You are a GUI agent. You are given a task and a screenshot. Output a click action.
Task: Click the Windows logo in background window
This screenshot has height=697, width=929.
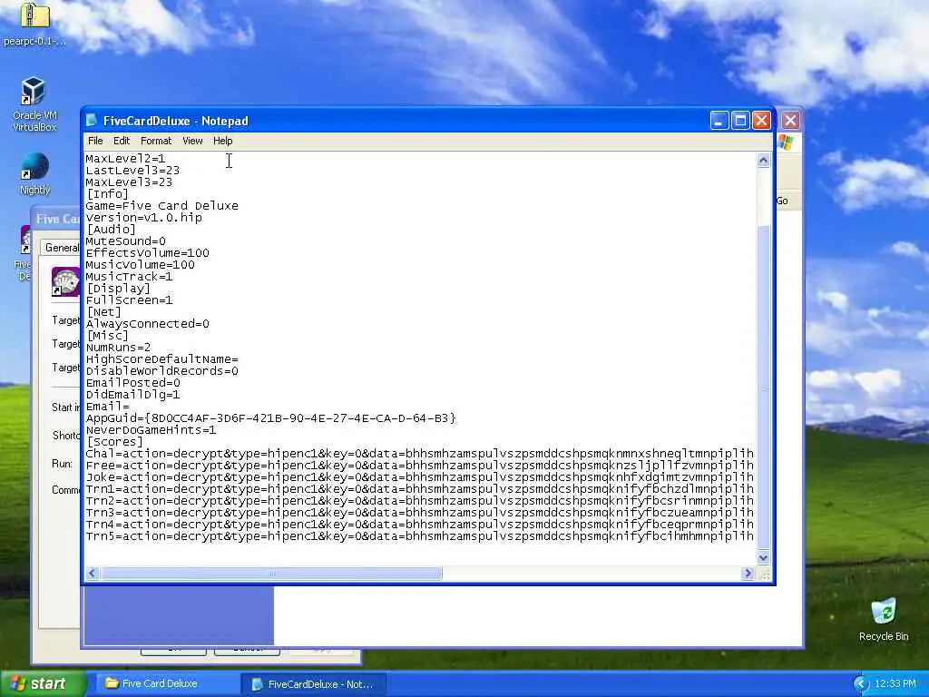pyautogui.click(x=786, y=142)
